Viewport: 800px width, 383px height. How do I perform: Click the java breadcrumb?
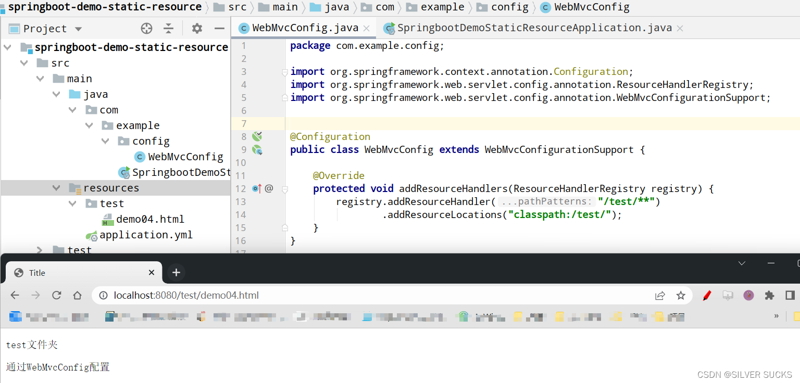point(330,7)
